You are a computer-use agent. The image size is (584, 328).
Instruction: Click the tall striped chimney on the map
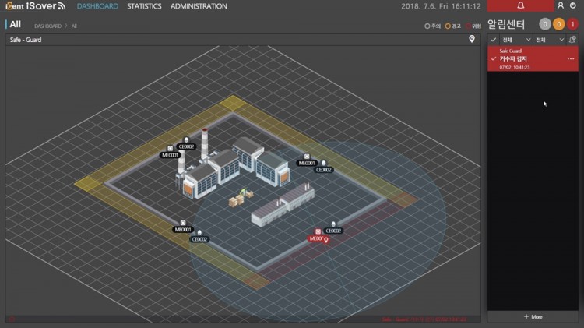pyautogui.click(x=205, y=145)
